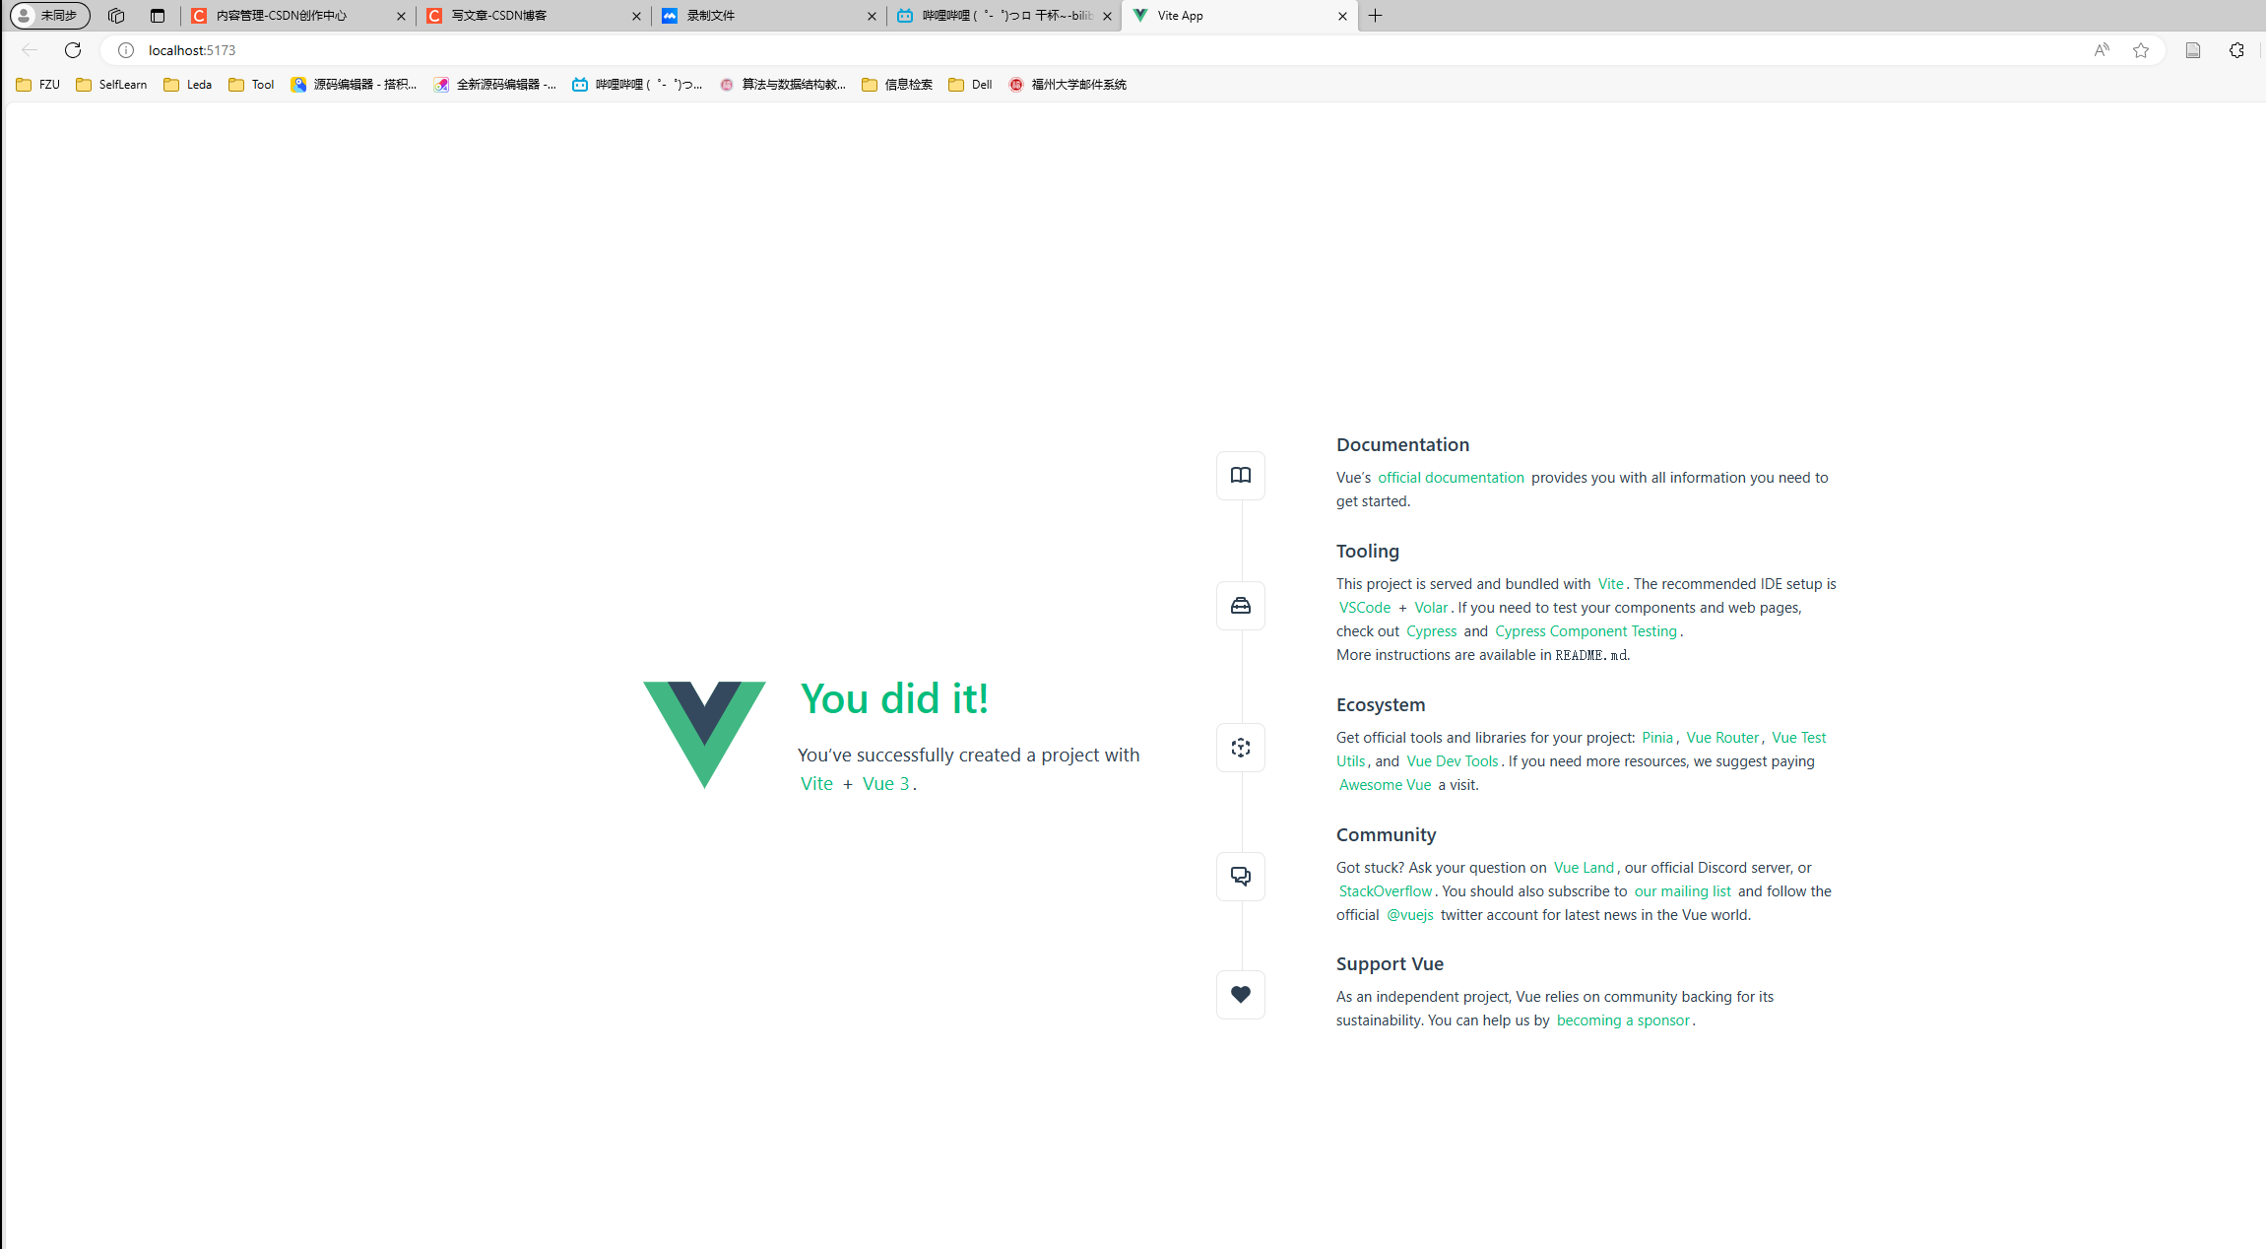Click the Ecosystem icon
The height and width of the screenshot is (1249, 2266).
pyautogui.click(x=1240, y=748)
